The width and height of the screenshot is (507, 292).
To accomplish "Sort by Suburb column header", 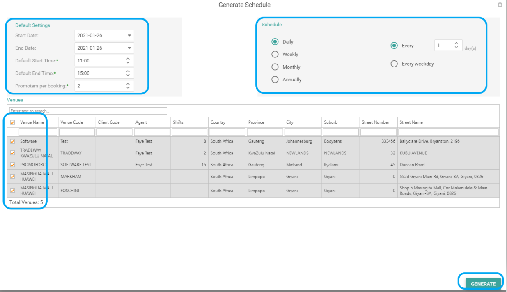I will click(341, 122).
